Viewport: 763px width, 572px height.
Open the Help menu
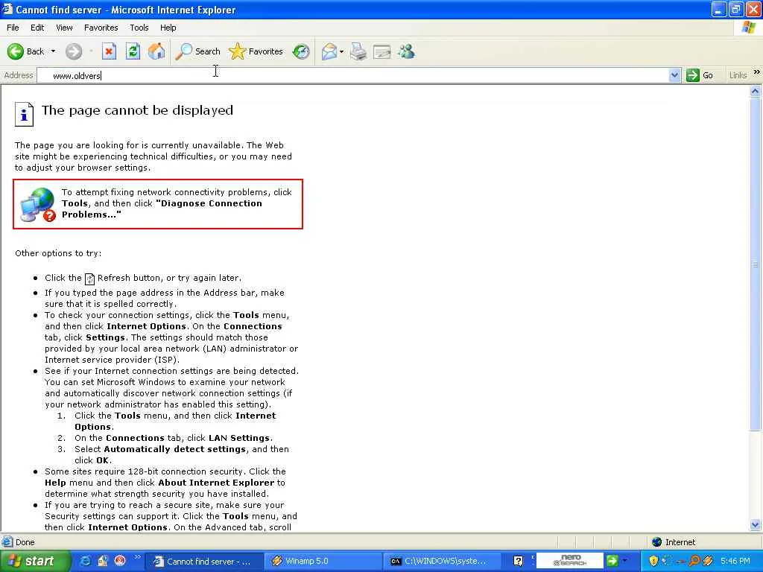tap(168, 28)
